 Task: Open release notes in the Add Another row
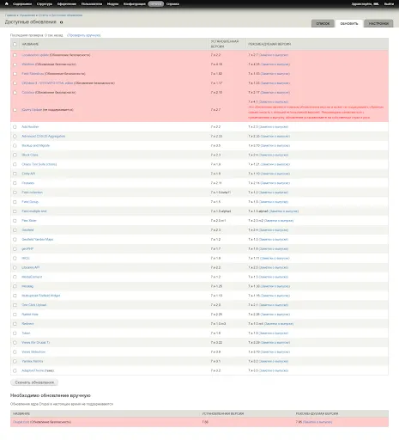(x=274, y=127)
